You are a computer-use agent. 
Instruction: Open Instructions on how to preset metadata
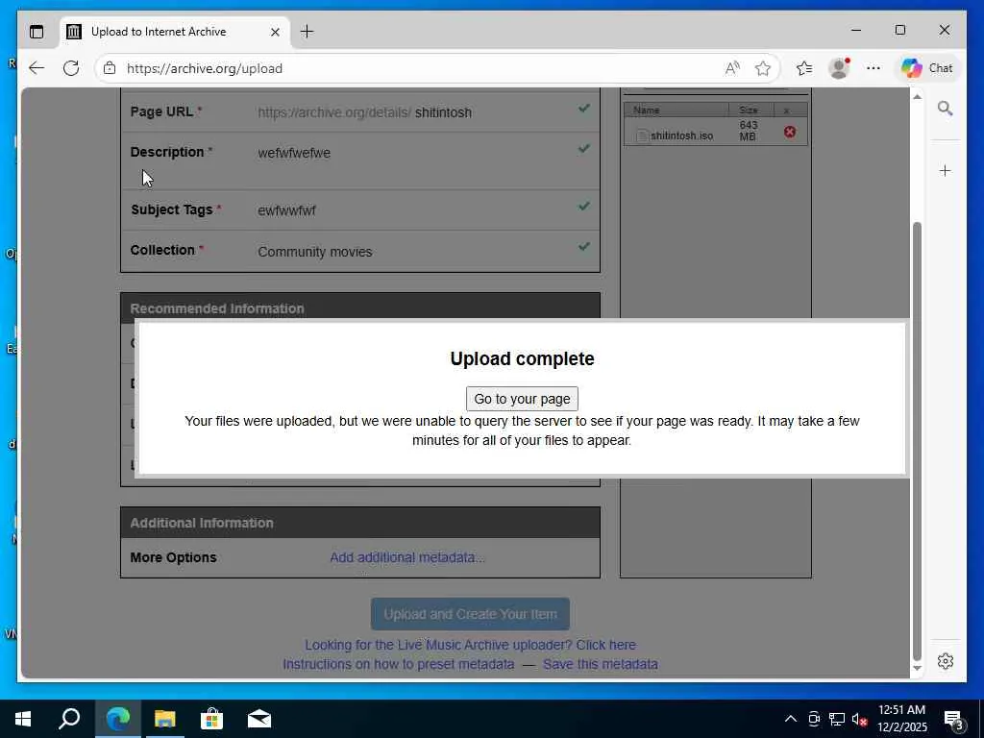tap(399, 664)
